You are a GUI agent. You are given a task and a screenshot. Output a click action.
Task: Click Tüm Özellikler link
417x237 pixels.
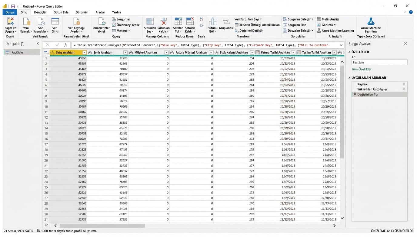(x=361, y=69)
